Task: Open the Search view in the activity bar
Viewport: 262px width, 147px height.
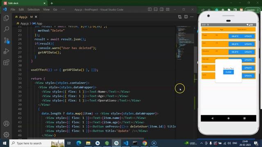Action: (6, 29)
